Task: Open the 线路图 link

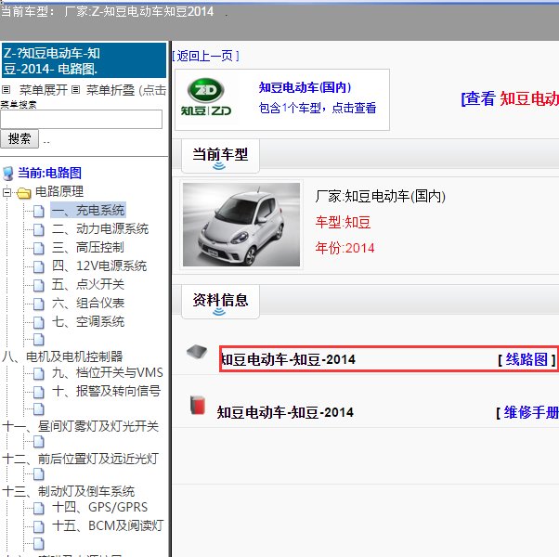Action: pyautogui.click(x=526, y=359)
